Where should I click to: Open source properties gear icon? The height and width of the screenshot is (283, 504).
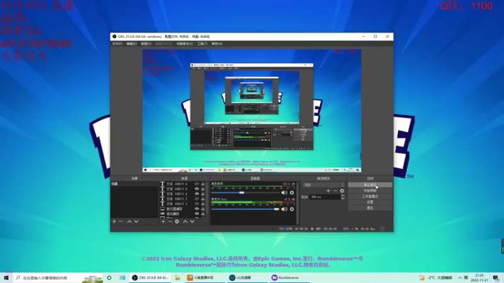(x=177, y=221)
